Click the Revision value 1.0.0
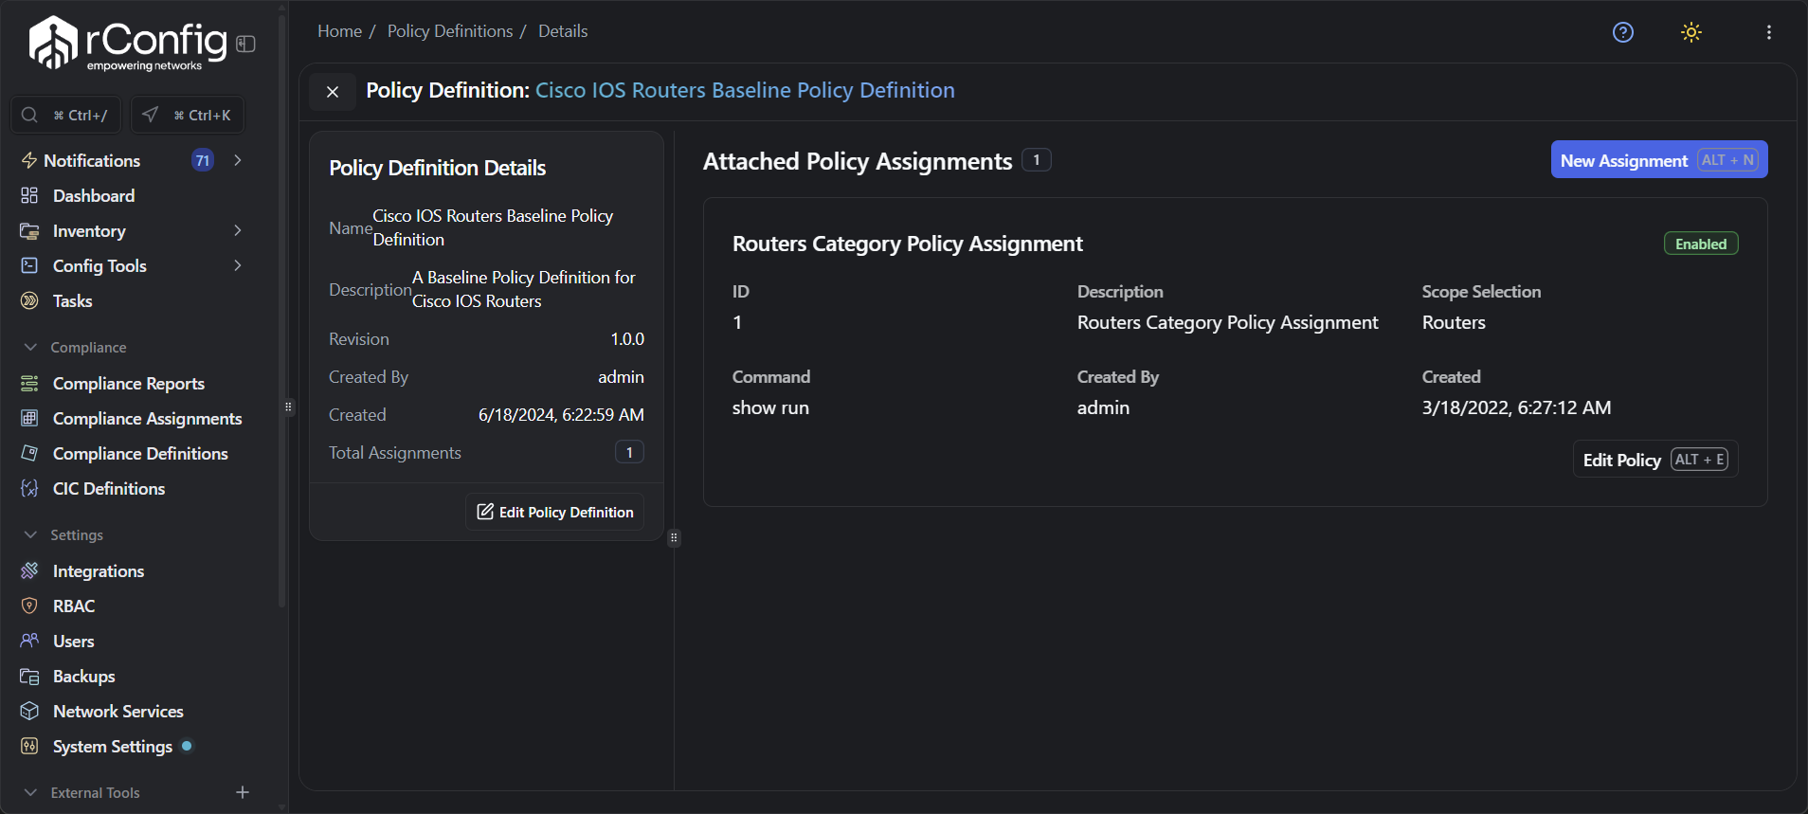Image resolution: width=1808 pixels, height=814 pixels. 627,338
